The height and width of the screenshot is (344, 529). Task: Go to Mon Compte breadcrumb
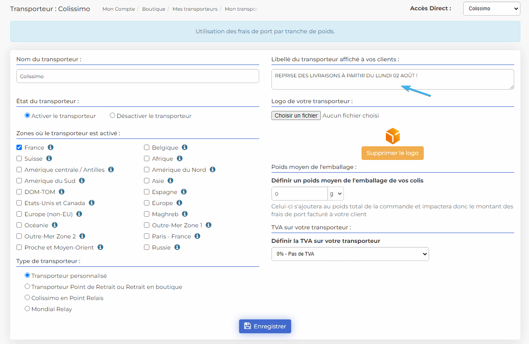[118, 9]
